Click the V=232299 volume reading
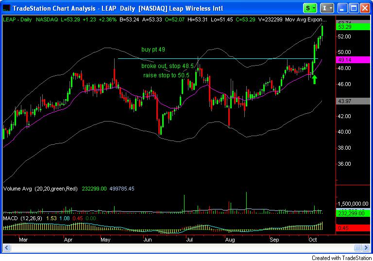This screenshot has height=261, width=373. (270, 19)
